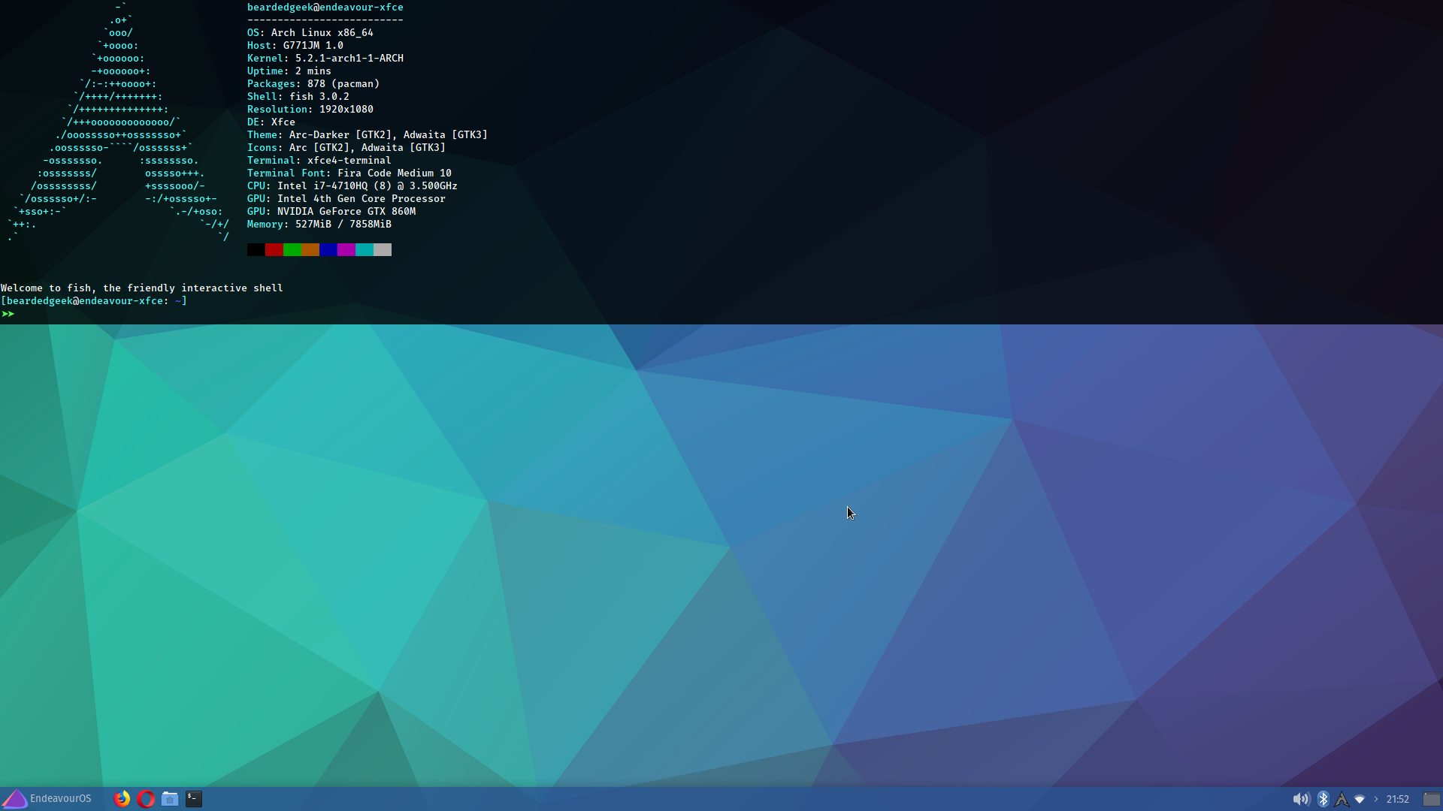Click the fish shell '>>' prompt line

click(x=8, y=314)
